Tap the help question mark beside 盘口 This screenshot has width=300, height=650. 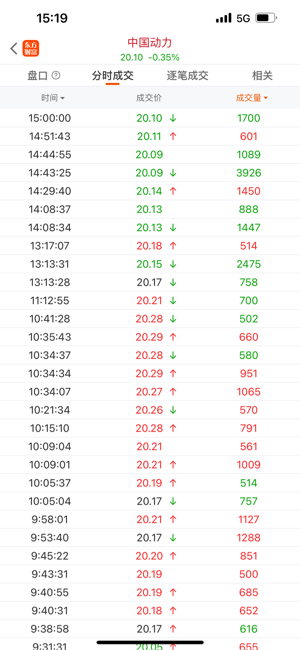click(56, 75)
